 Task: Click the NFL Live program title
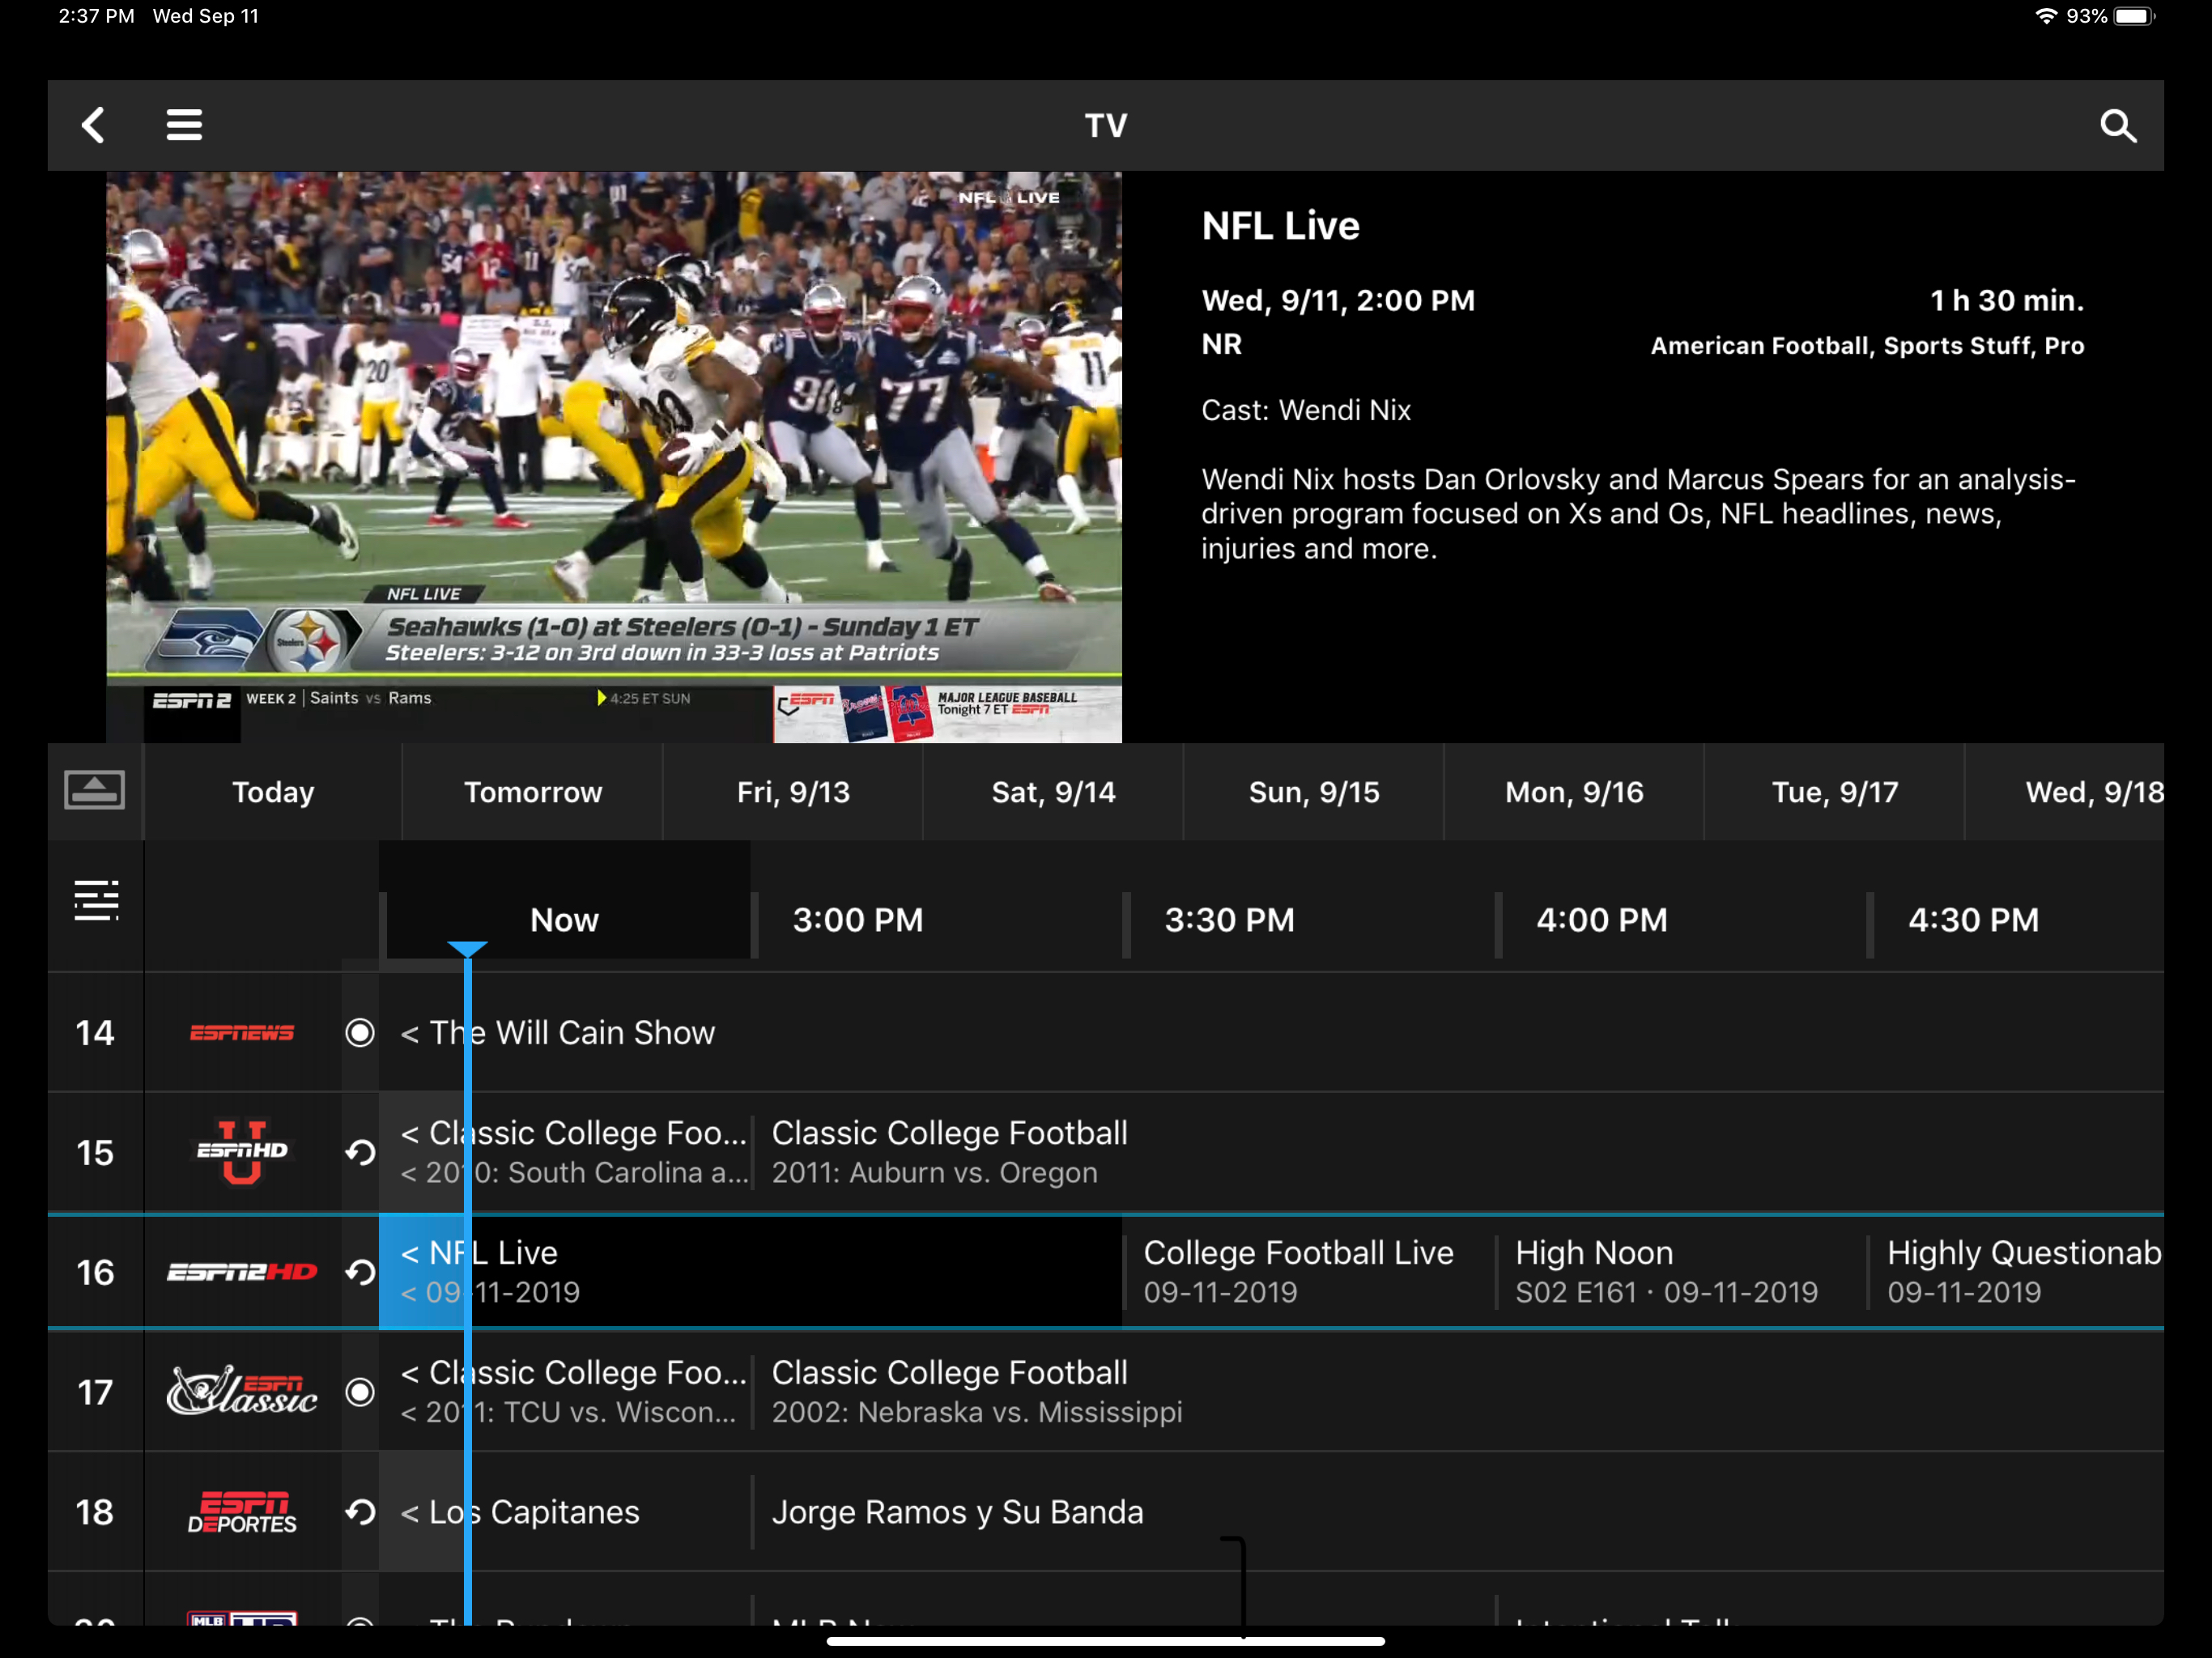1280,226
